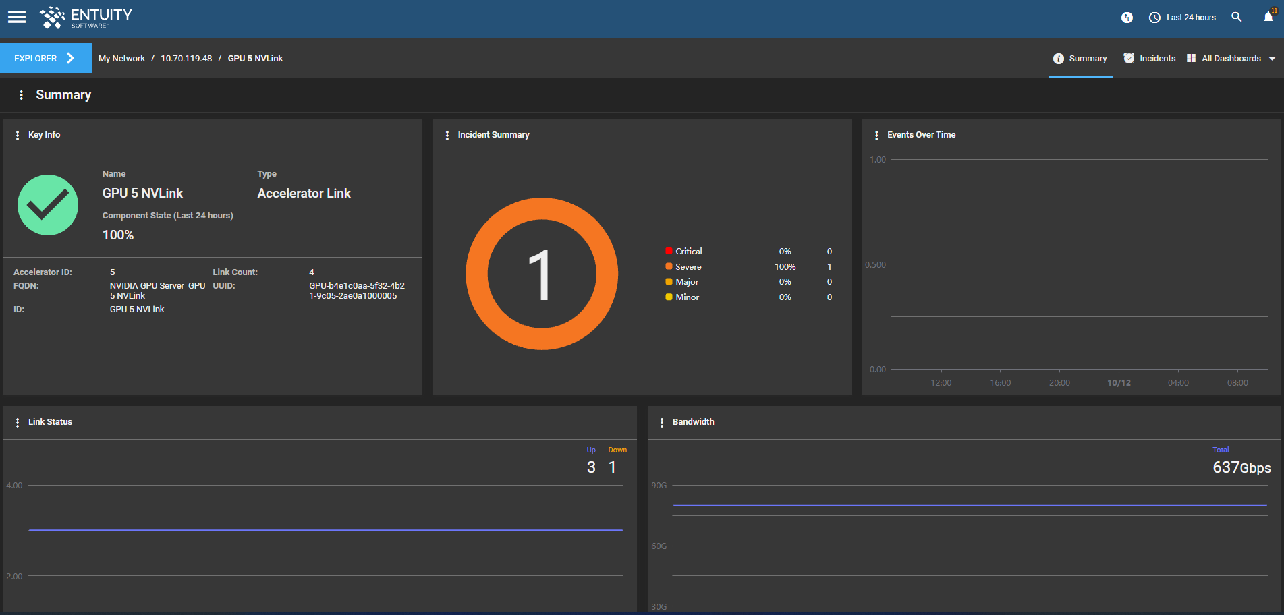Click the green component state checkmark
This screenshot has height=615, width=1284.
coord(48,205)
